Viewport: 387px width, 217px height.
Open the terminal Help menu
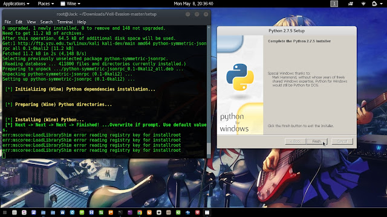pos(82,22)
